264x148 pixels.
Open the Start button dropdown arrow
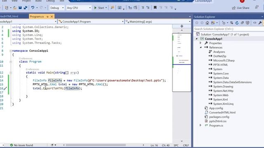point(106,8)
